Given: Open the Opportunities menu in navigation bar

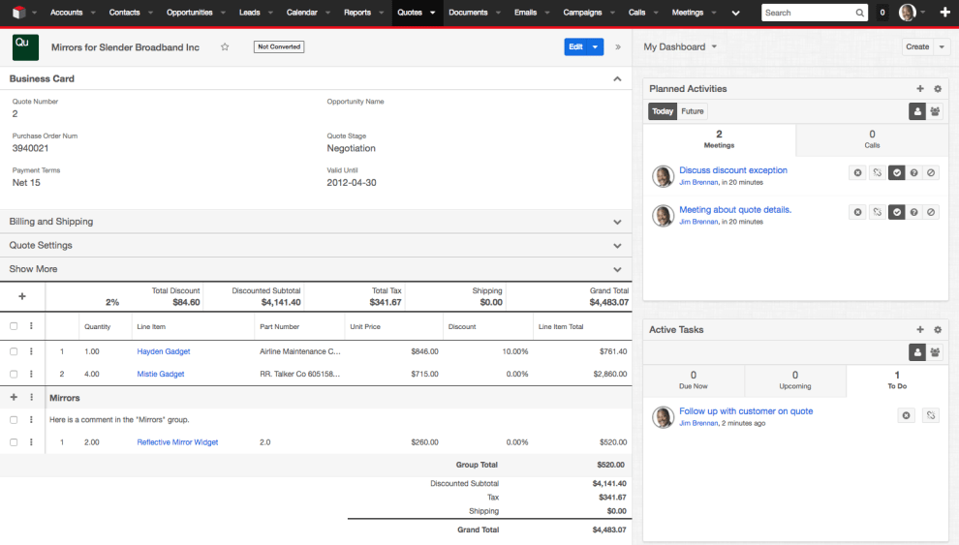Looking at the screenshot, I should [189, 13].
